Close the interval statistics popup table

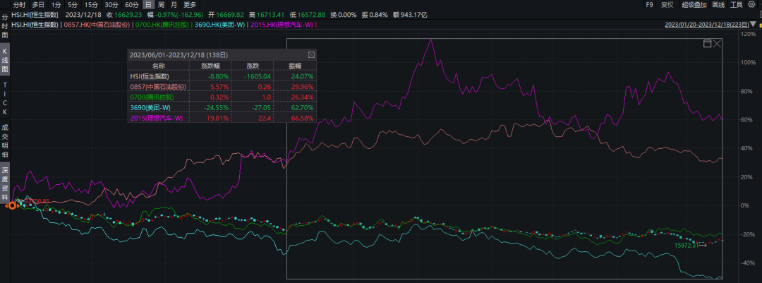(312, 55)
